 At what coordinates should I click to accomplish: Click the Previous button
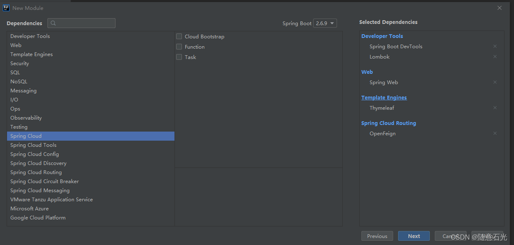point(377,236)
